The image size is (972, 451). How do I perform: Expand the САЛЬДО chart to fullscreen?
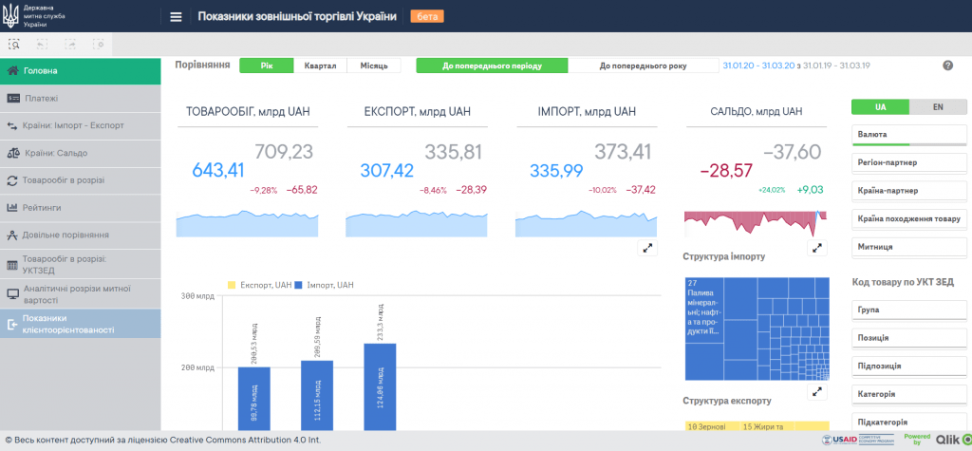(817, 248)
